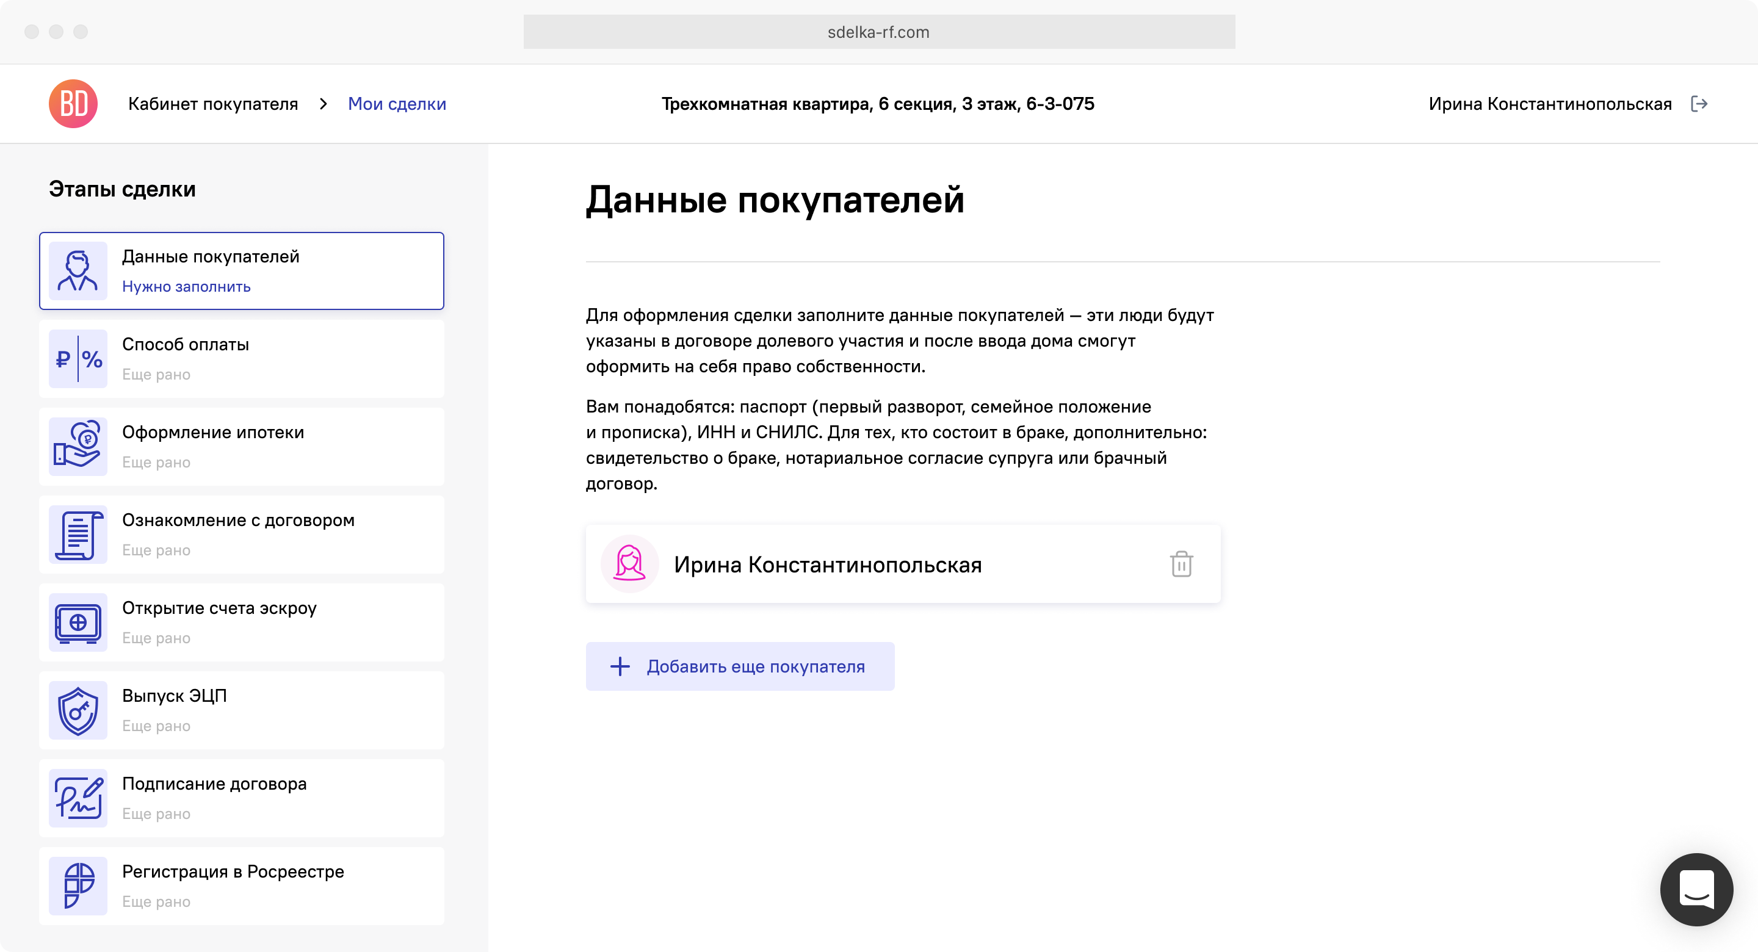Click the plus icon to add a buyer
Image resolution: width=1758 pixels, height=952 pixels.
tap(620, 667)
